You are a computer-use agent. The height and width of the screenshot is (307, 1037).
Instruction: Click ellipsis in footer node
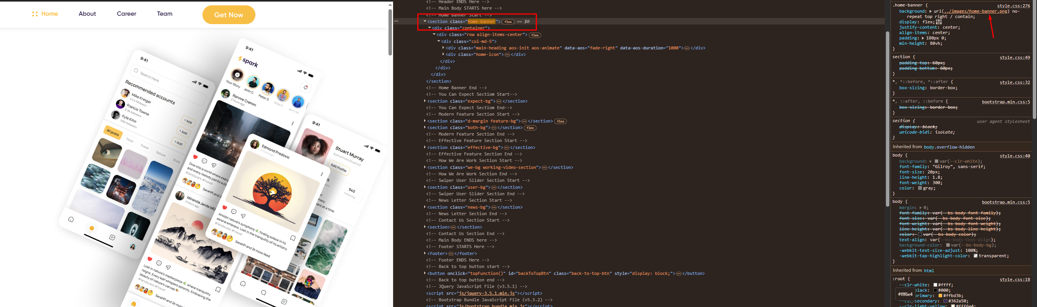451,254
